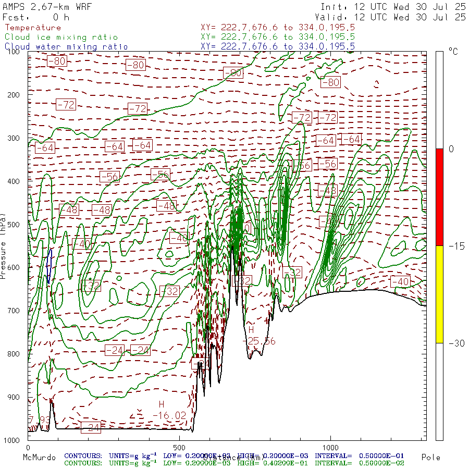Click the red XY= coordinates line
469x469 pixels.
(278, 28)
